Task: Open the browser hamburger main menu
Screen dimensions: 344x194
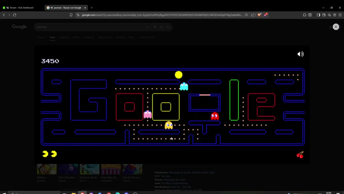Action: [340, 15]
